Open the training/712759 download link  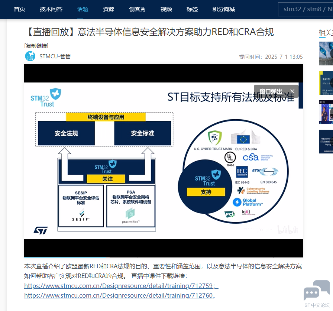point(121,286)
